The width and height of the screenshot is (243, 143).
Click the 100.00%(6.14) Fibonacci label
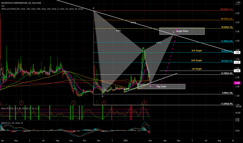coord(226,9)
